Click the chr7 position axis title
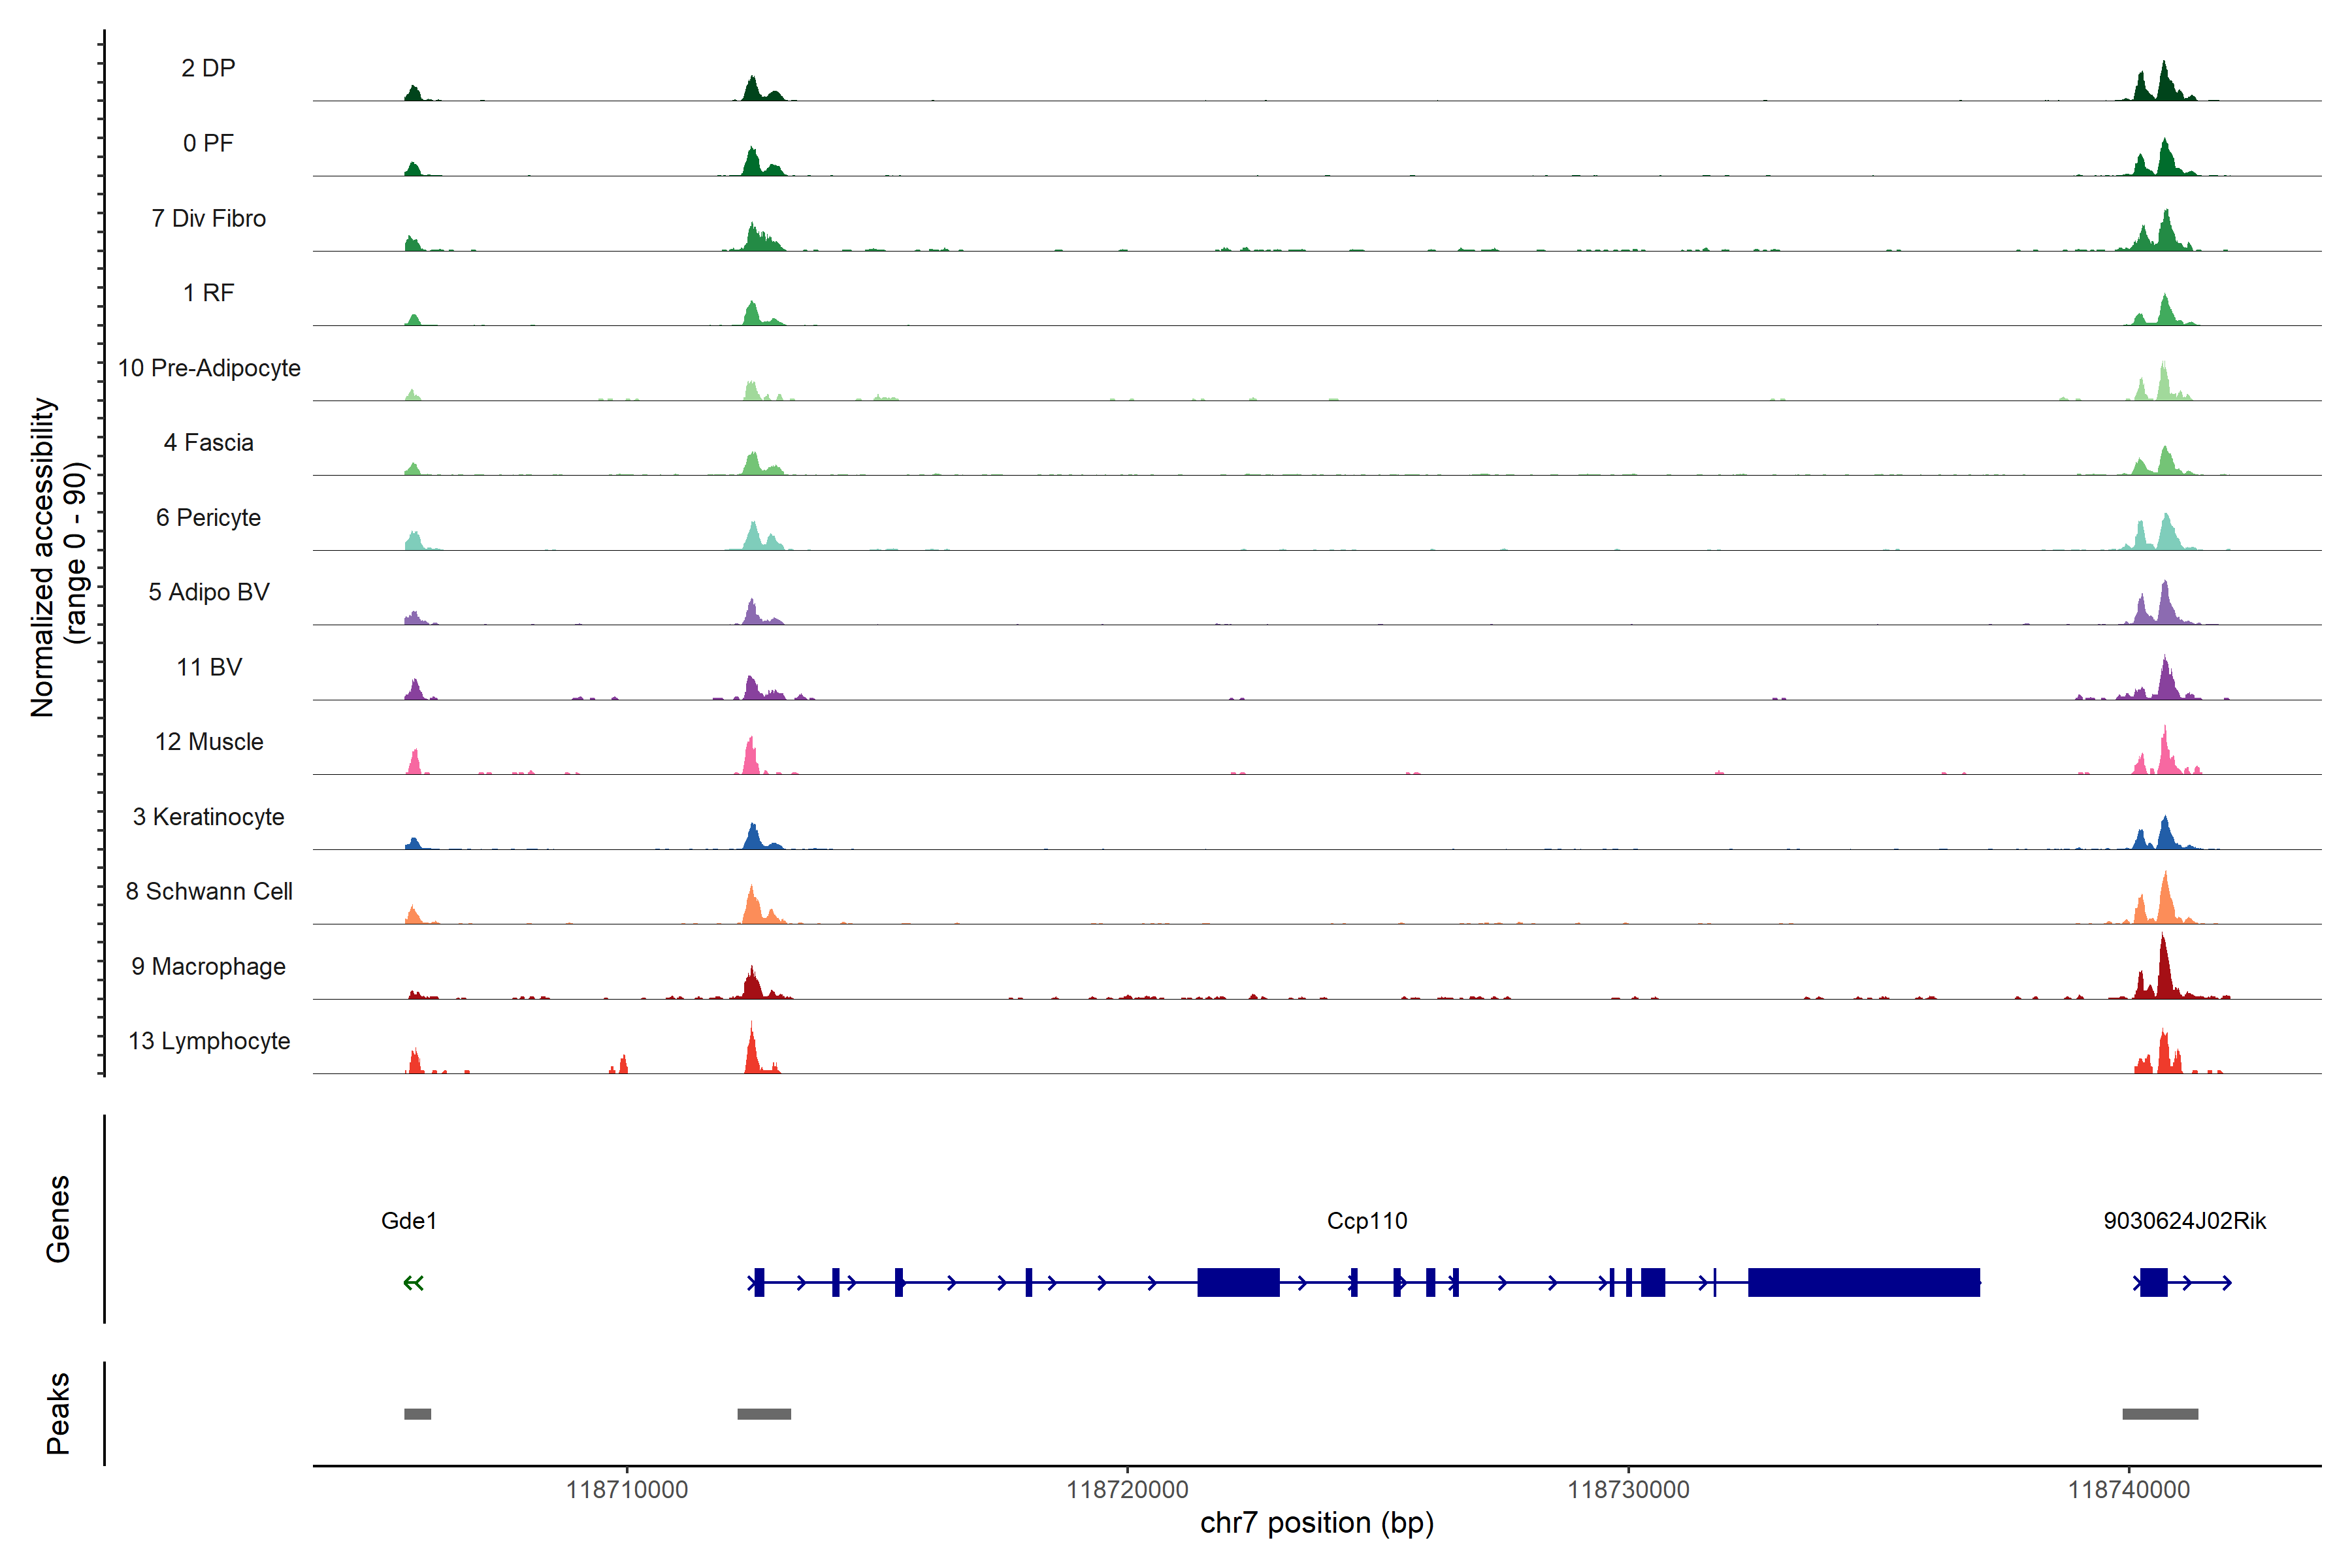 (1316, 1523)
